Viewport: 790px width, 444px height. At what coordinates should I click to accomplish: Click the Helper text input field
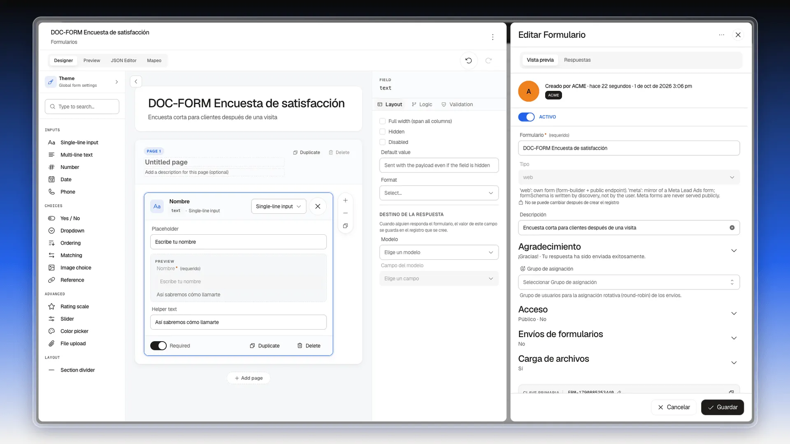[x=238, y=322]
